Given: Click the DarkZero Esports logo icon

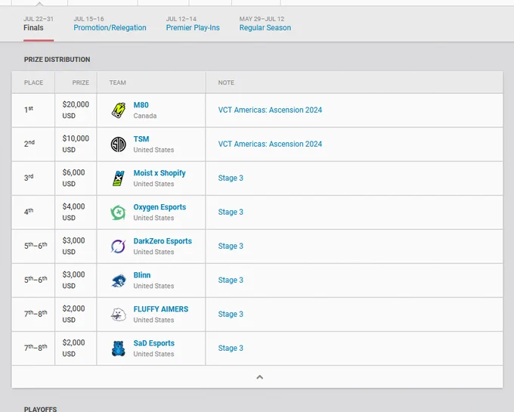Looking at the screenshot, I should [x=119, y=246].
